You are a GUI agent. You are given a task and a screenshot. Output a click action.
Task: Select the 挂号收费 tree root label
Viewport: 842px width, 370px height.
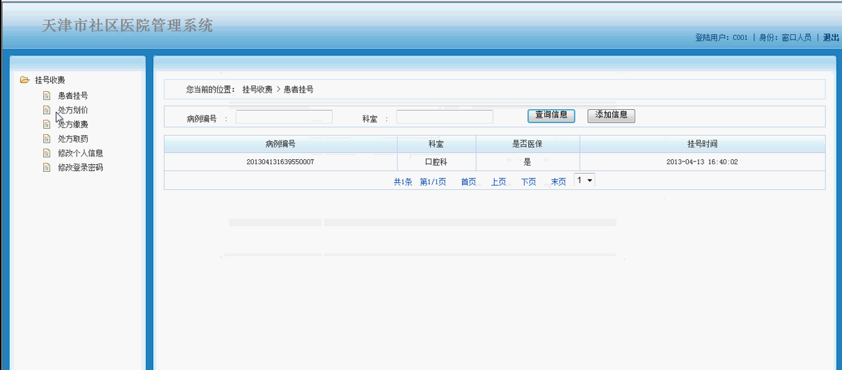50,80
